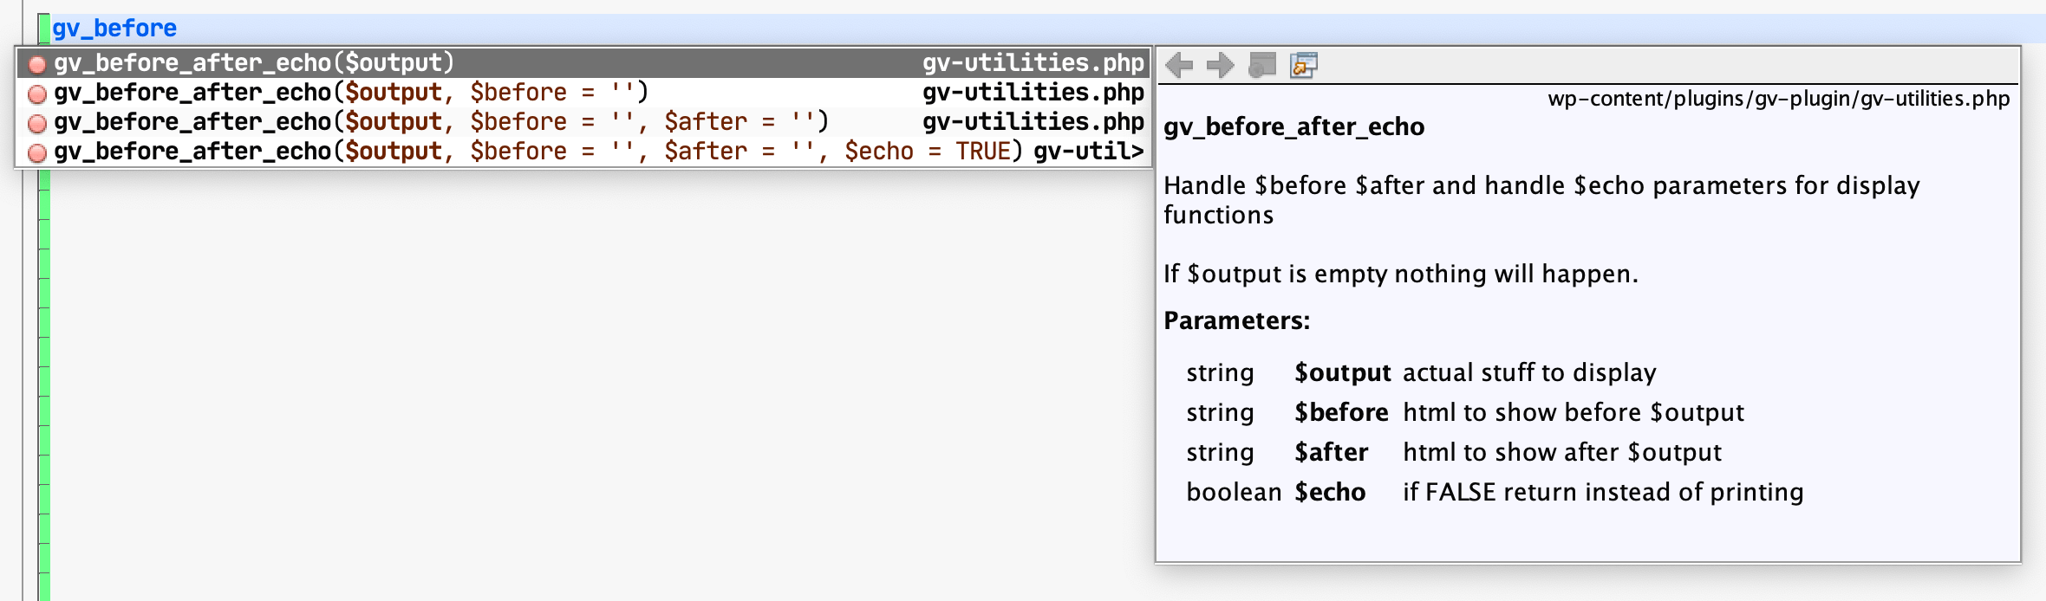Viewport: 2046px width, 601px height.
Task: Click the Parameters heading in documentation panel
Action: pos(1238,320)
